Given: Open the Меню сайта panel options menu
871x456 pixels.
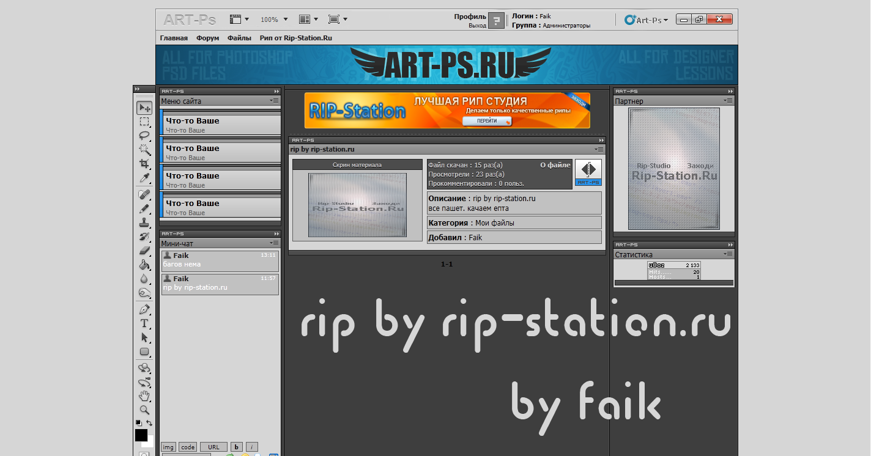Looking at the screenshot, I should click(274, 101).
